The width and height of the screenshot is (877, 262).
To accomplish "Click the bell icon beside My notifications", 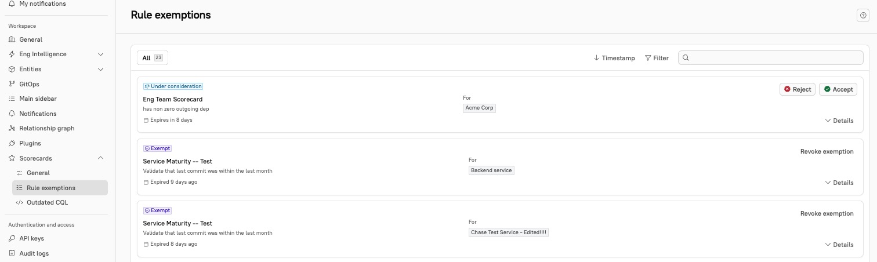I will coord(12,3).
